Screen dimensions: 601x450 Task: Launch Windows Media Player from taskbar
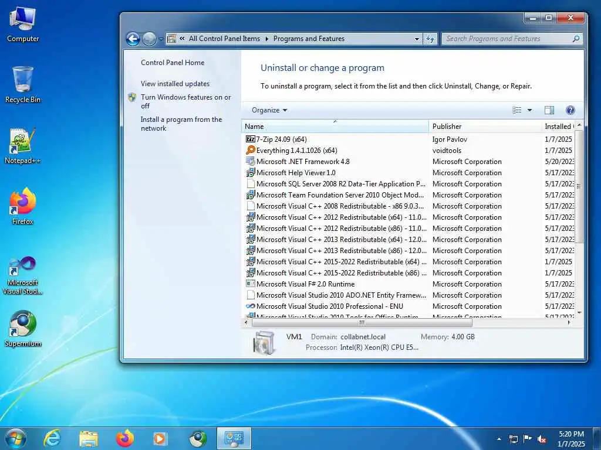click(x=160, y=438)
